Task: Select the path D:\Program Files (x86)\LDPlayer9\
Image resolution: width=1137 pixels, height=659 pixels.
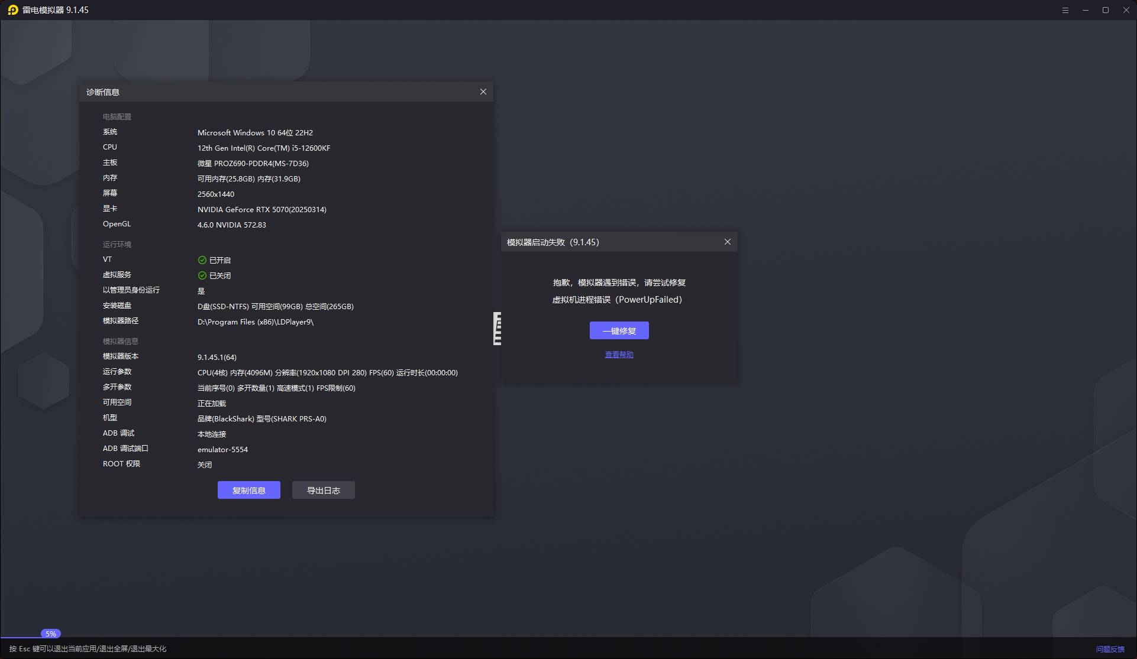Action: click(255, 322)
